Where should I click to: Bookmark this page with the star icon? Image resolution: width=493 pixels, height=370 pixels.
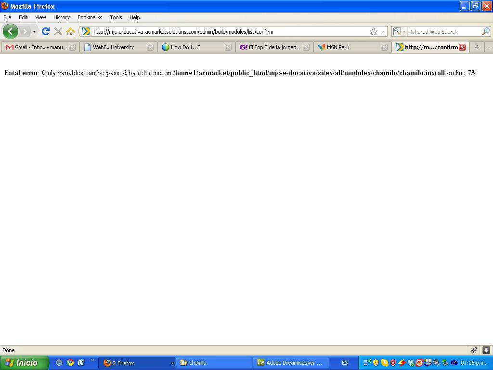375,31
